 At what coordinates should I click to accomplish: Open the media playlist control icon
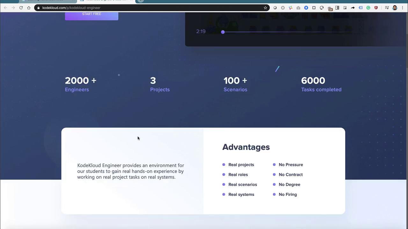click(x=387, y=8)
